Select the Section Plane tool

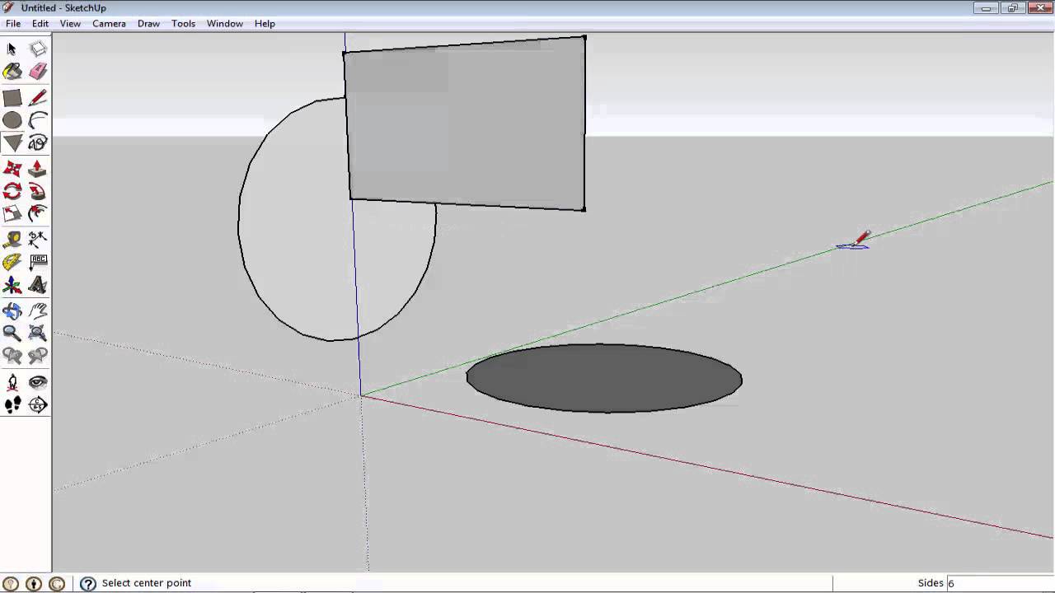click(38, 404)
